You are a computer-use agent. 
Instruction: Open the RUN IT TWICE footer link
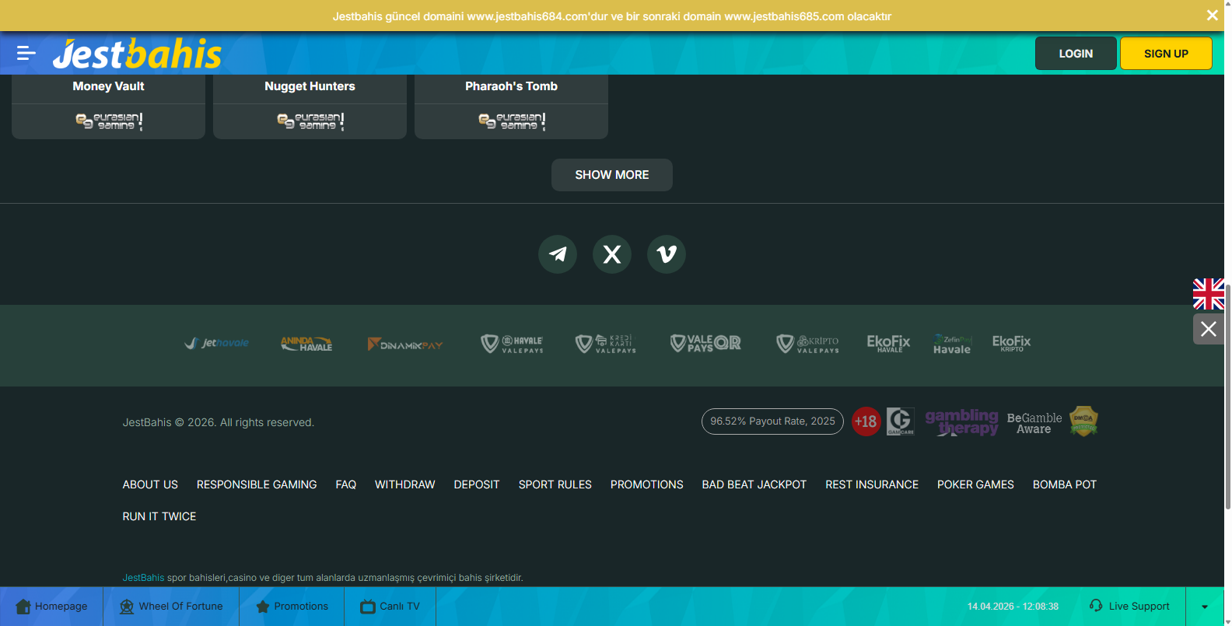(x=159, y=516)
